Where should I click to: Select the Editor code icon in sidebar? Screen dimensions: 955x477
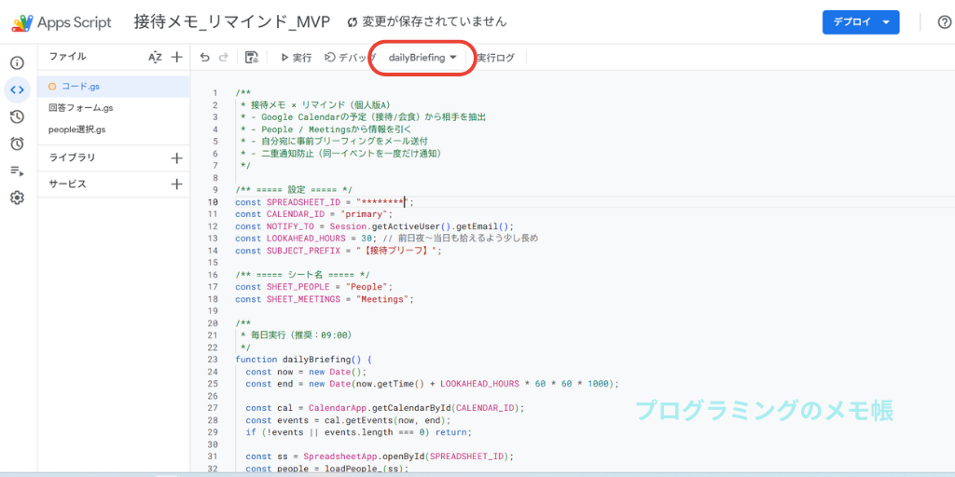[17, 90]
